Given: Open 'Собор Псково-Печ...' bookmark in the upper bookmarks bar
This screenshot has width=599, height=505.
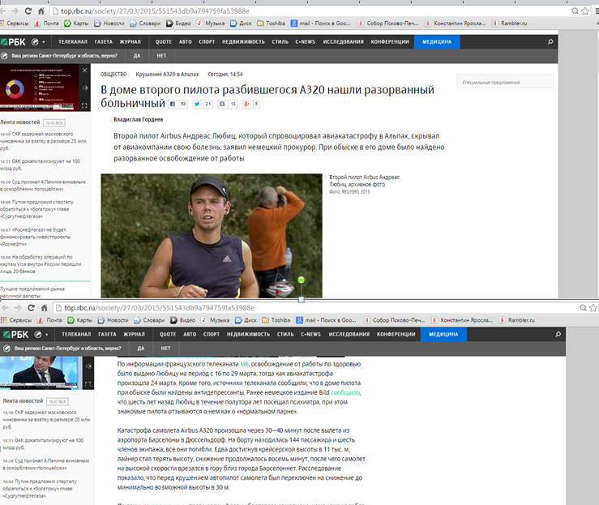Looking at the screenshot, I should coord(388,24).
